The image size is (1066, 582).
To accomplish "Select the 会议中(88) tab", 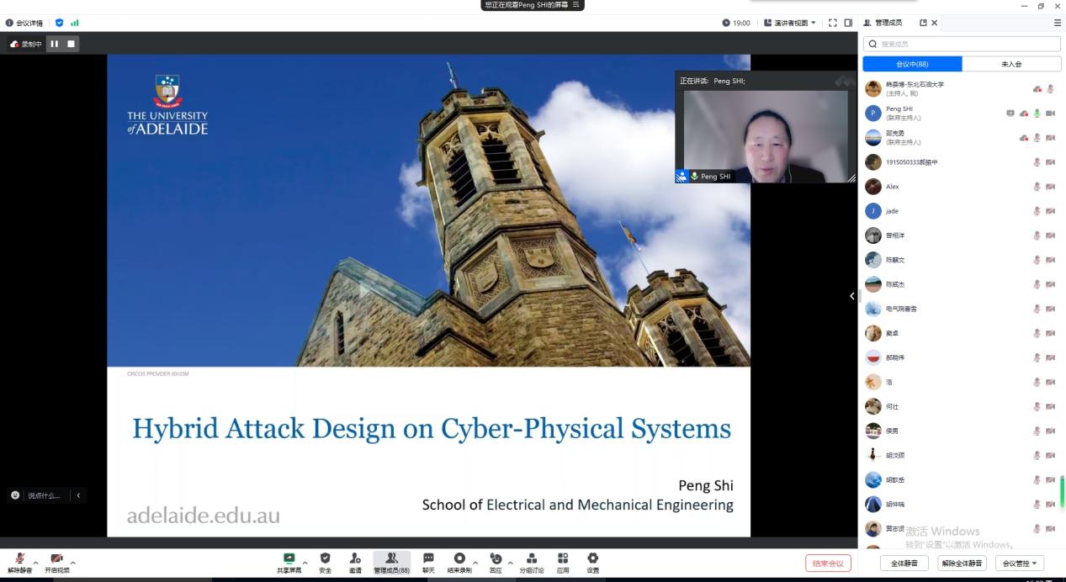I will [912, 64].
